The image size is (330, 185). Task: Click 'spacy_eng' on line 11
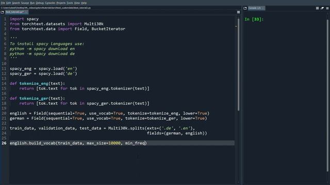[x=21, y=69]
